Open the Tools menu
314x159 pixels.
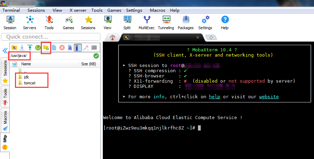click(x=97, y=10)
